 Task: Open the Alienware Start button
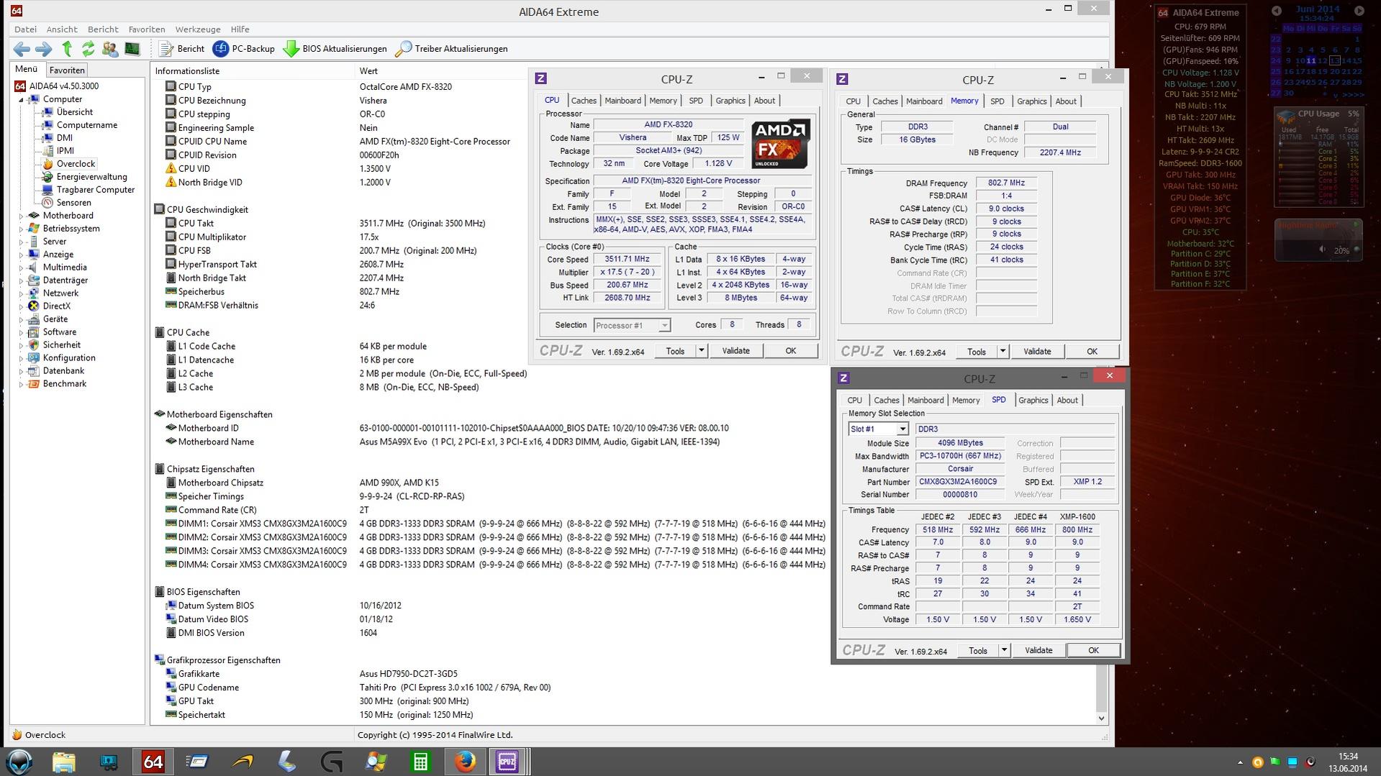19,762
